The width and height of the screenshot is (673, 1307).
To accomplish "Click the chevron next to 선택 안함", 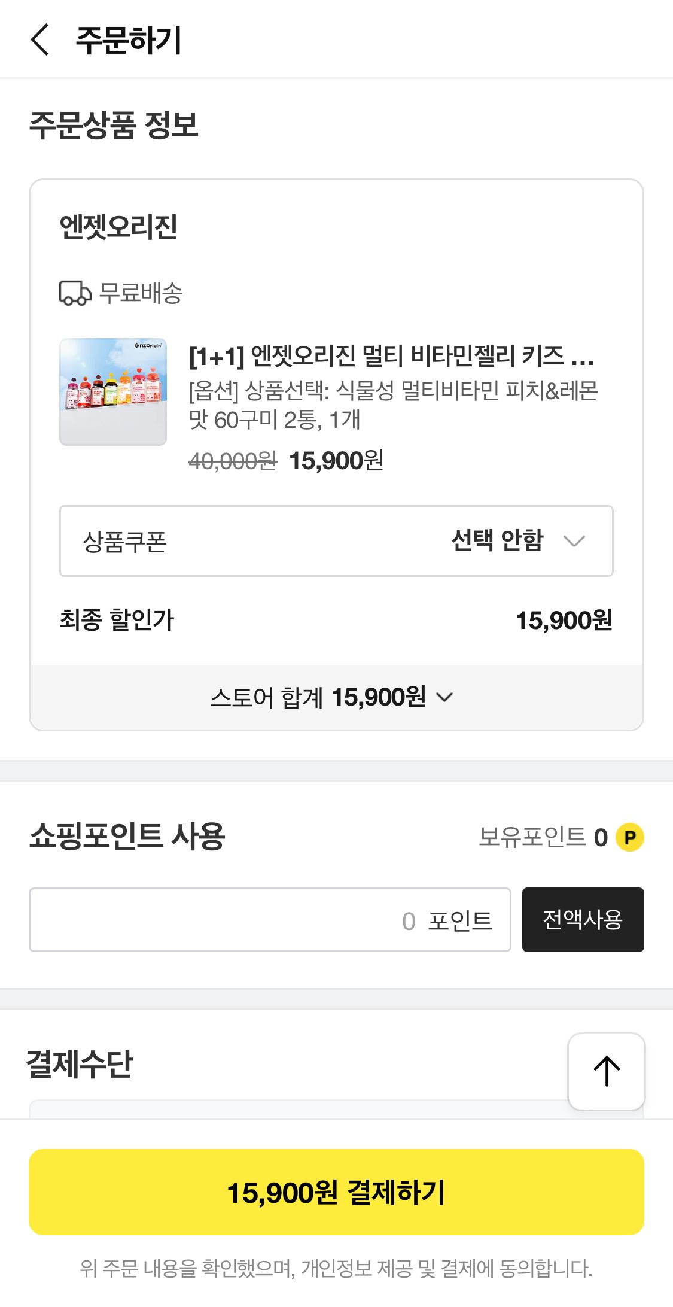I will [x=574, y=541].
